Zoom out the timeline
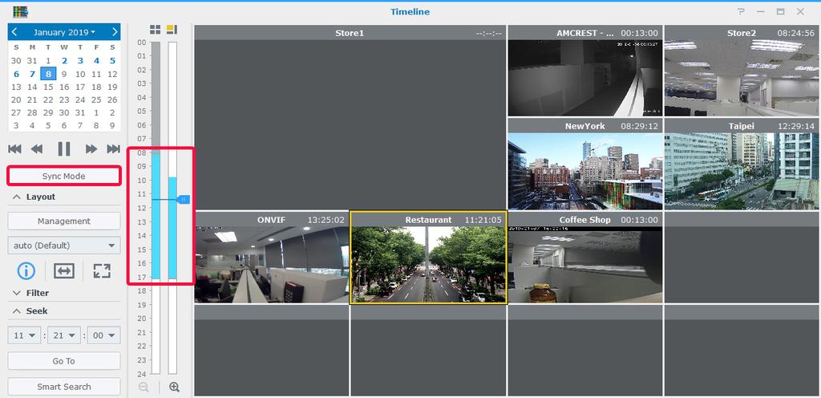This screenshot has width=821, height=398. click(x=144, y=387)
